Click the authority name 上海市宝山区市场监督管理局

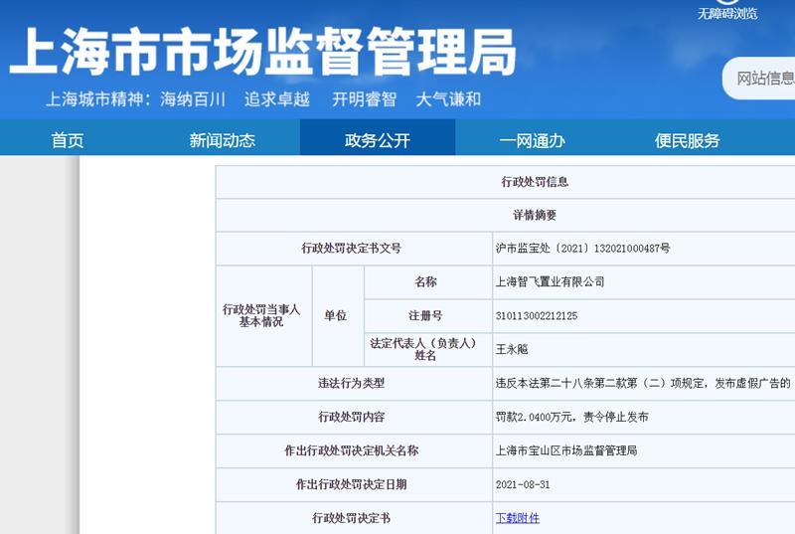[565, 450]
